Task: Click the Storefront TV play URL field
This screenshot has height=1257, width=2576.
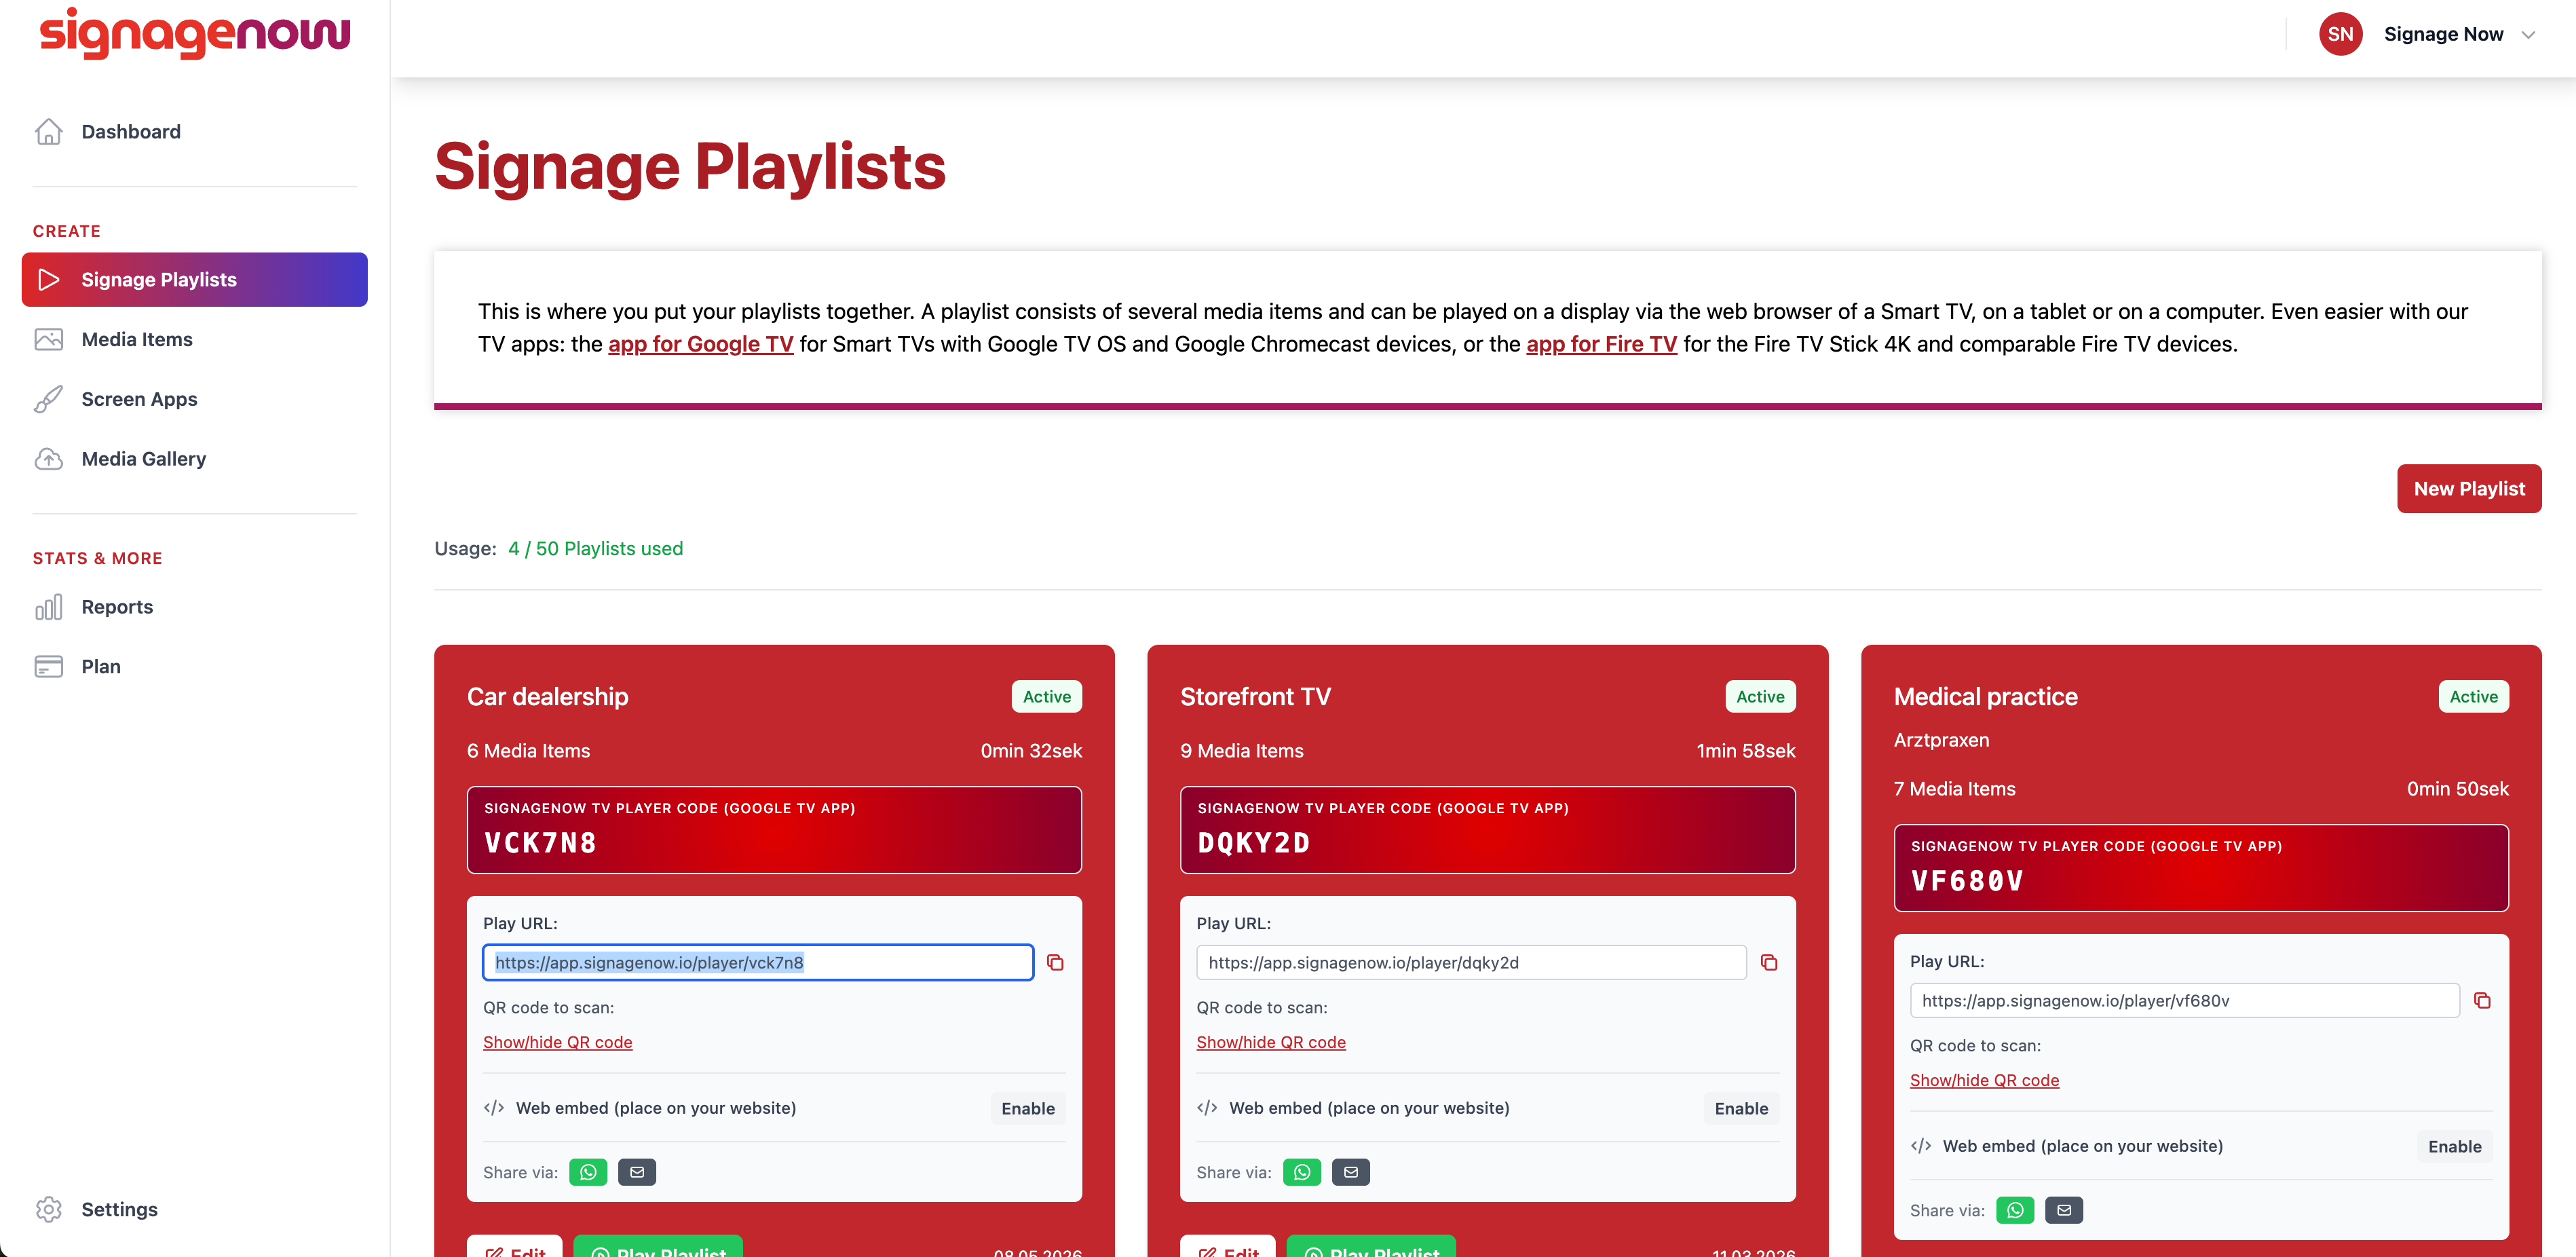Action: pyautogui.click(x=1471, y=962)
